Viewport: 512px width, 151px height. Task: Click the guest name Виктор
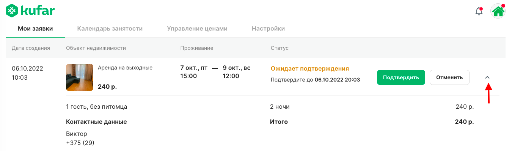(x=77, y=134)
